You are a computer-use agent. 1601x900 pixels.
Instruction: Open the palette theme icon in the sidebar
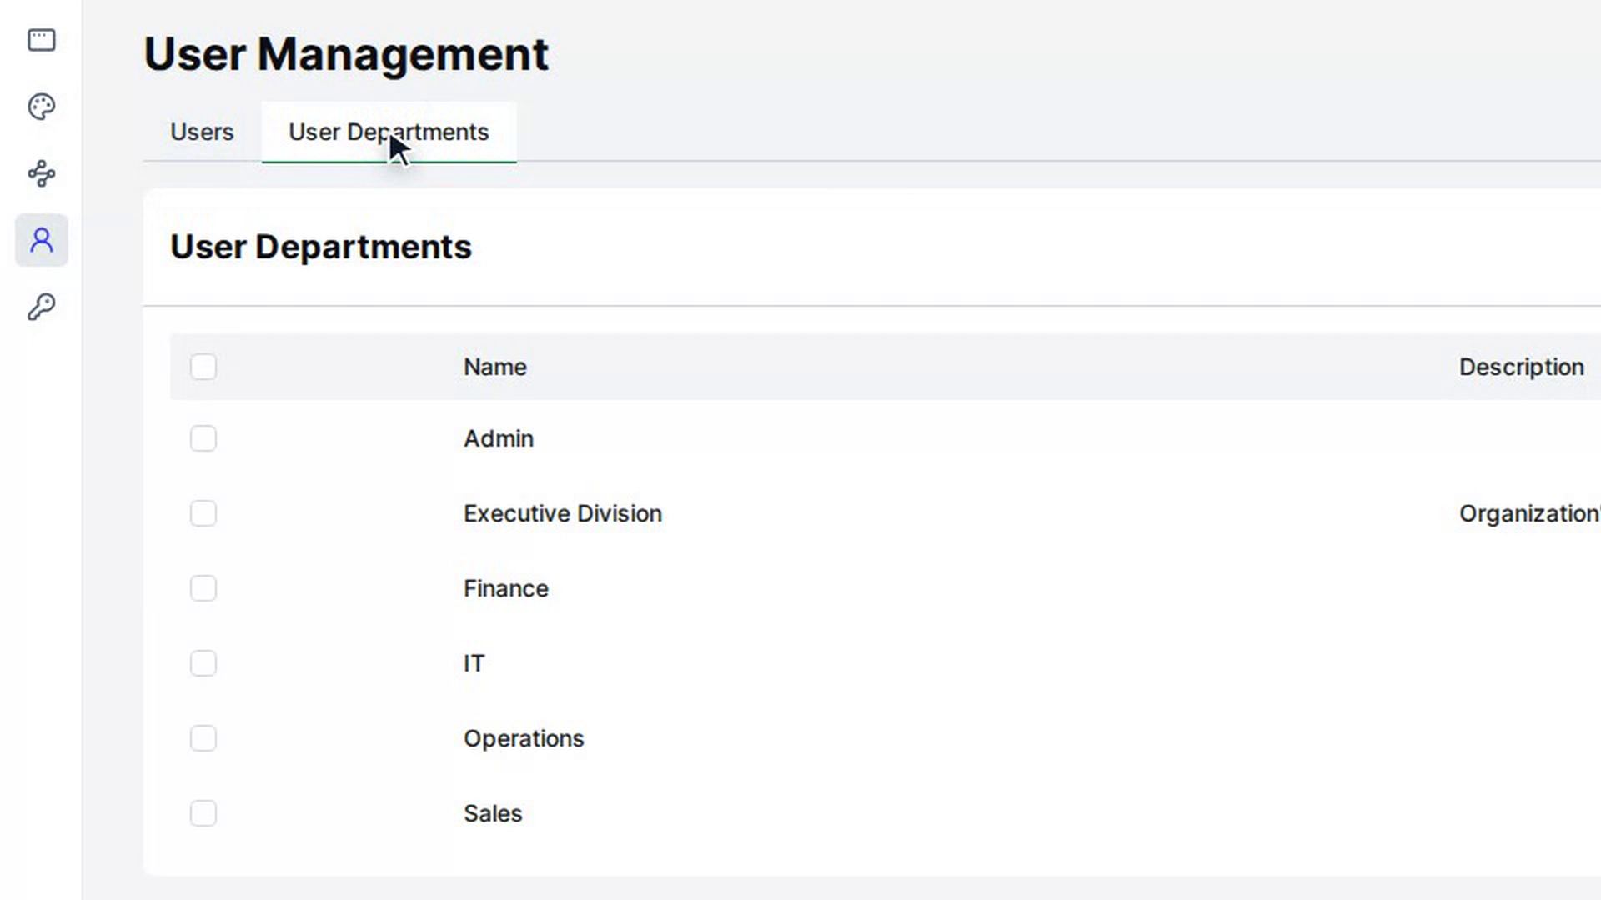pyautogui.click(x=42, y=107)
